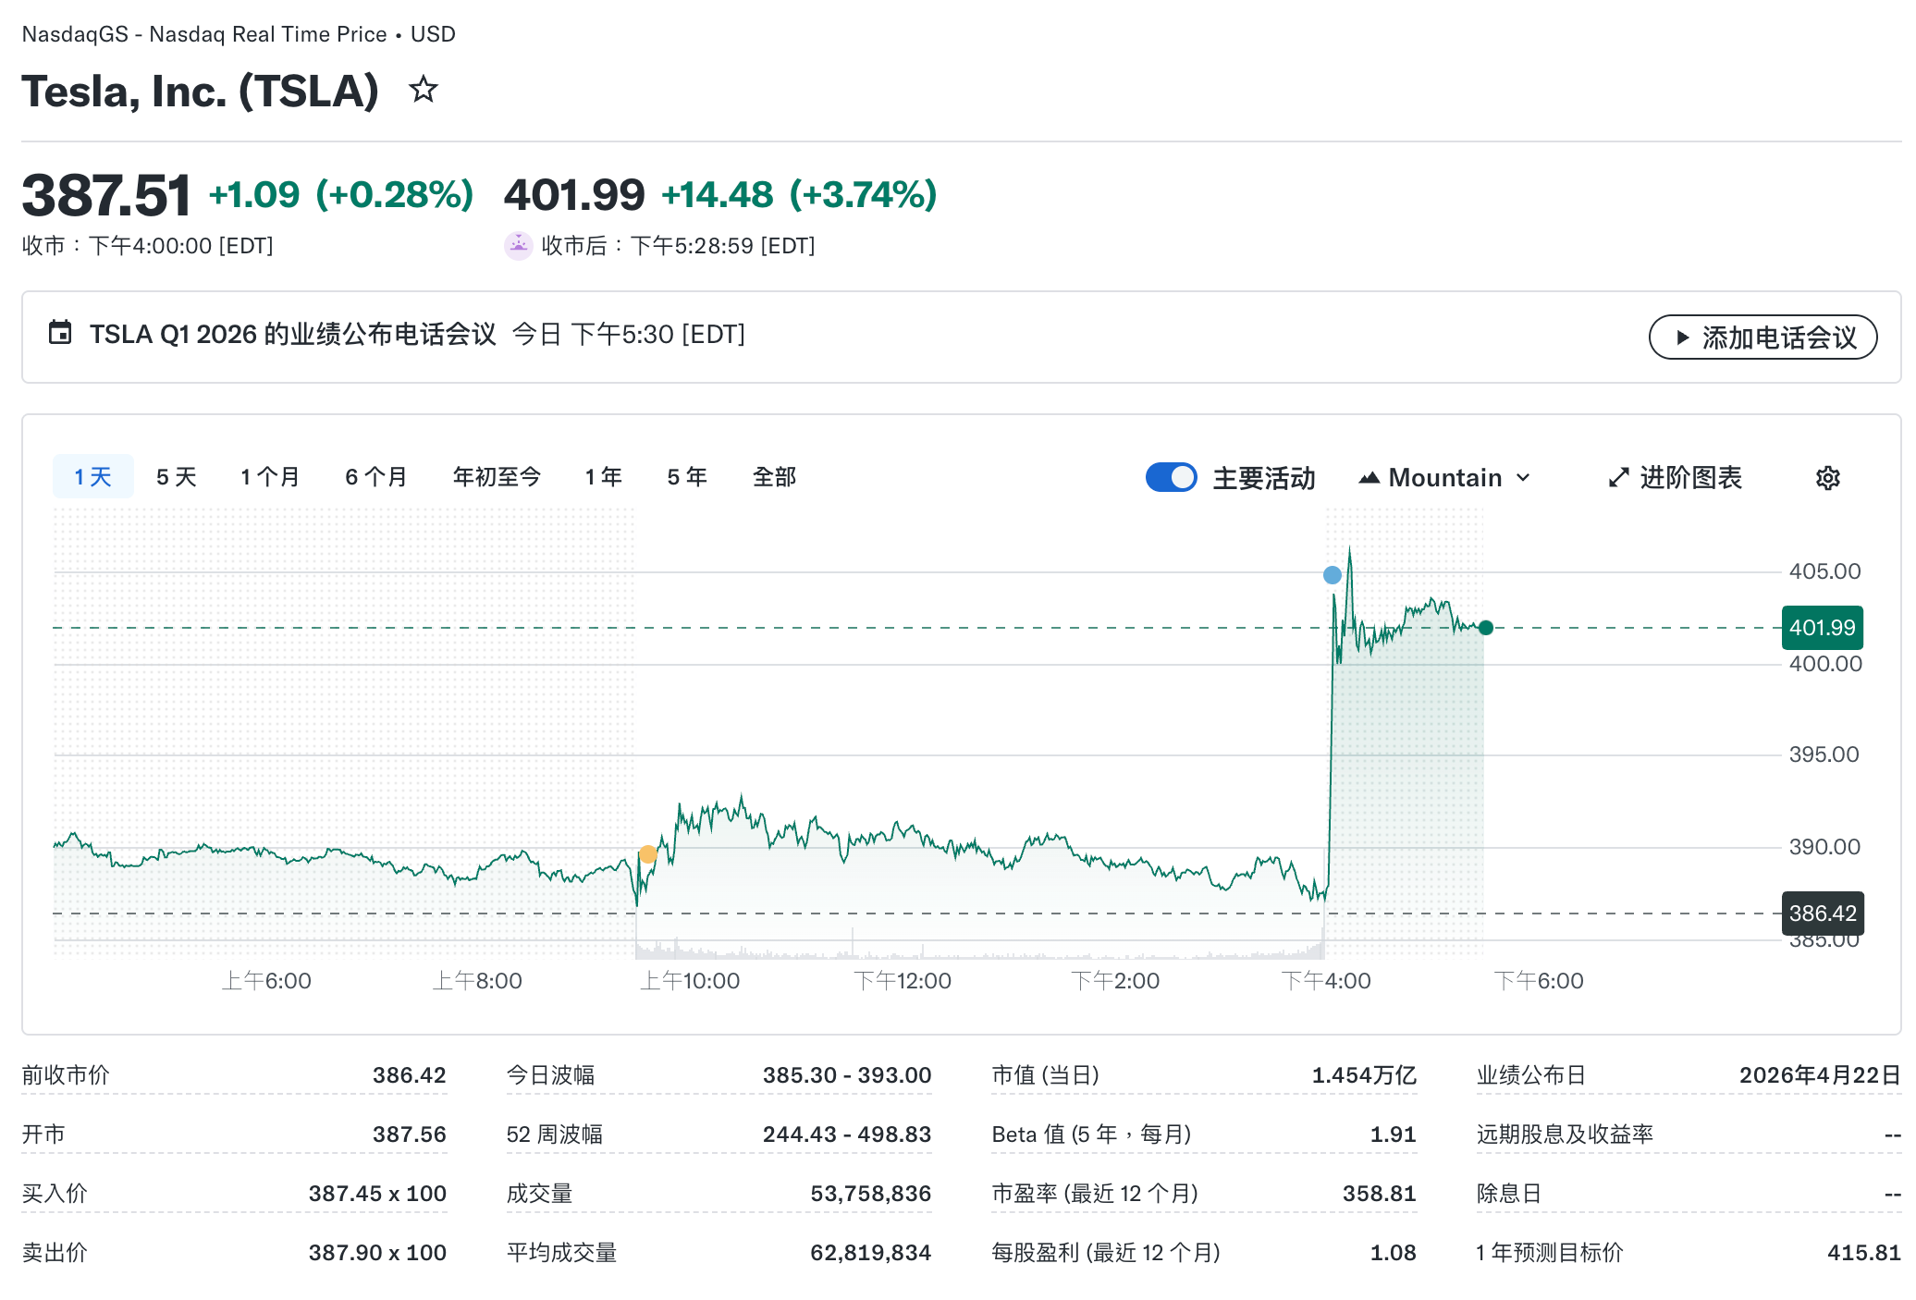The height and width of the screenshot is (1300, 1916).
Task: Select the 年初至今 range tab
Action: (497, 476)
